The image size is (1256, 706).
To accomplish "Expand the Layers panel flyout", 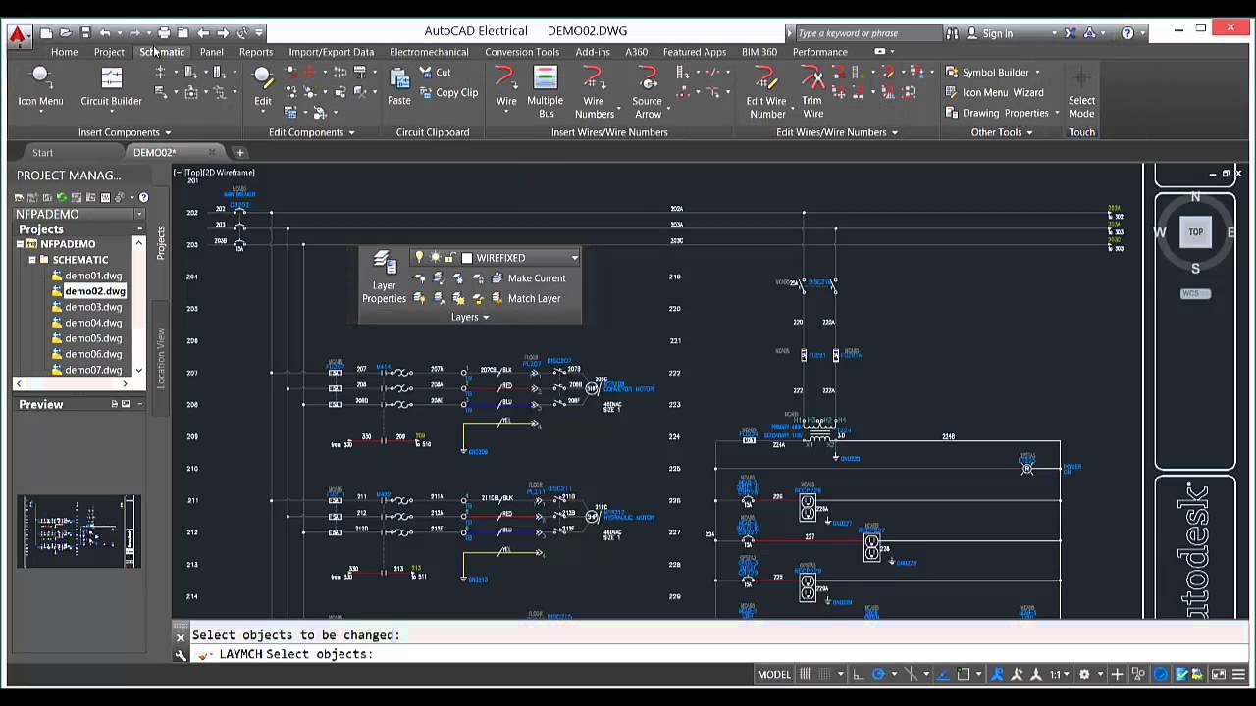I will pyautogui.click(x=470, y=317).
